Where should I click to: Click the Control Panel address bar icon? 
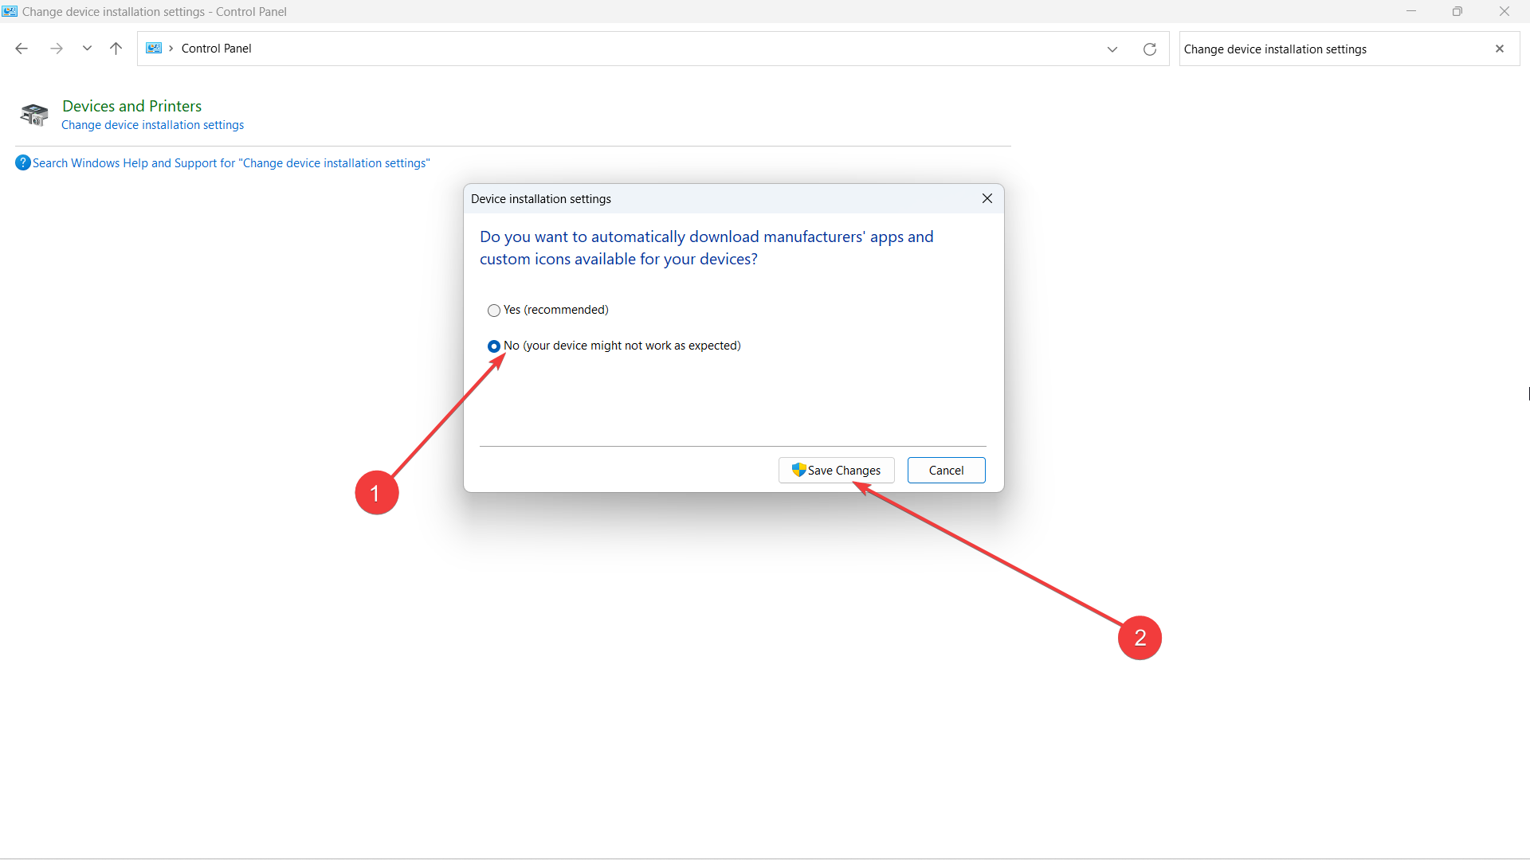tap(154, 49)
